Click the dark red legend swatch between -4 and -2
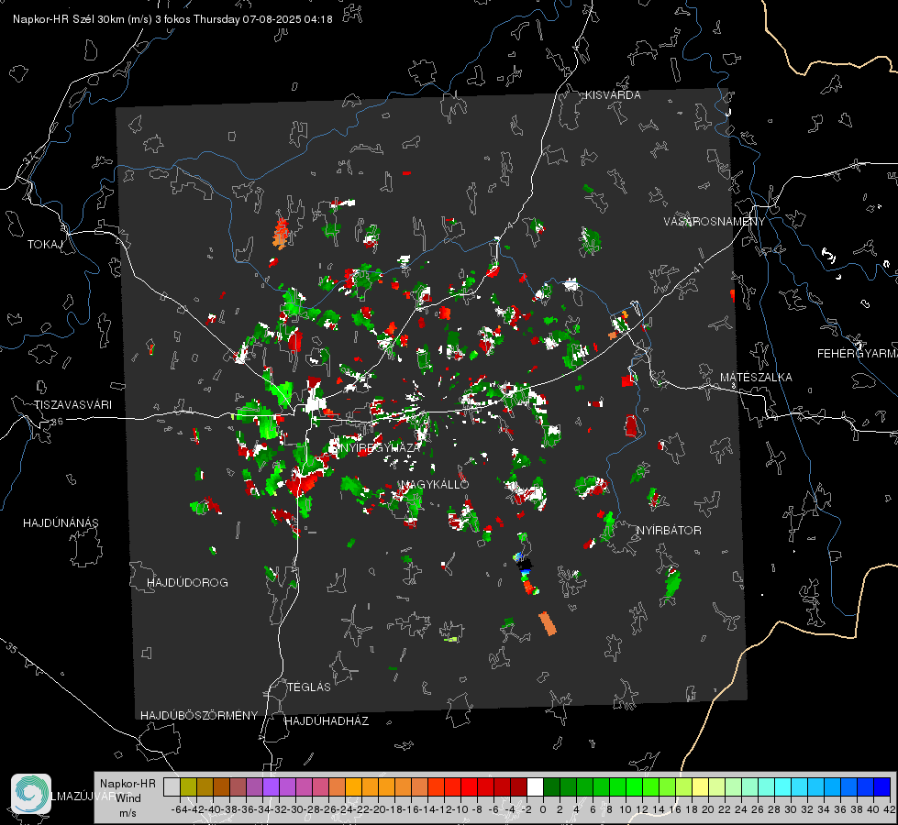 click(518, 787)
